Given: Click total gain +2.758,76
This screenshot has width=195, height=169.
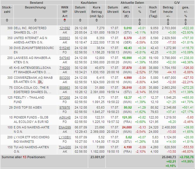Looking at the screenshot, I should pos(187,157).
